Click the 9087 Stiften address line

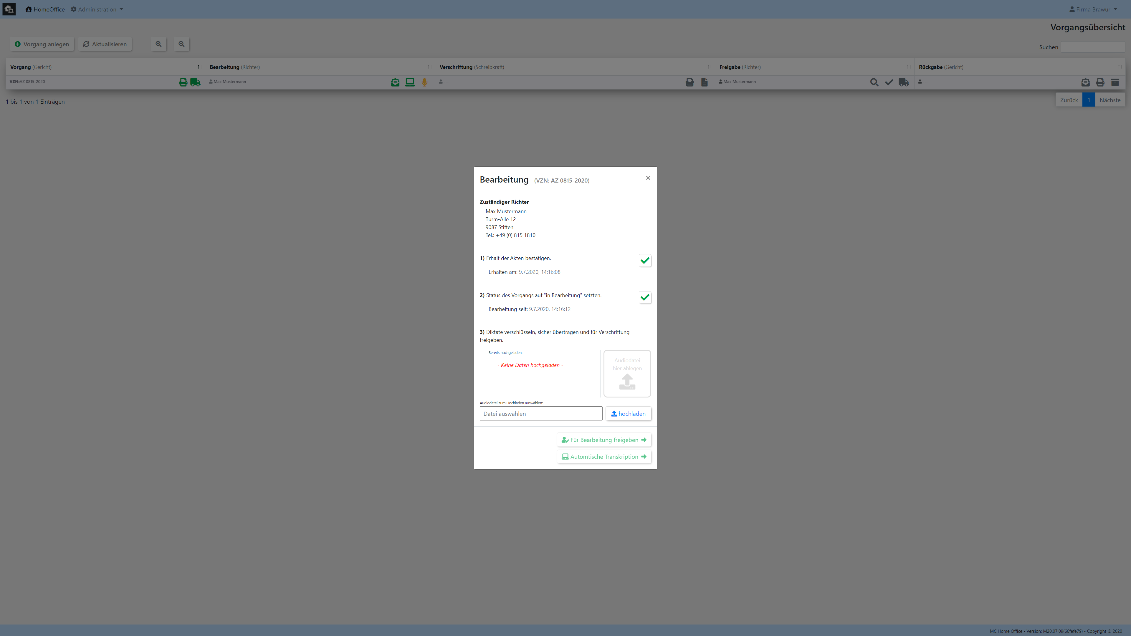499,227
